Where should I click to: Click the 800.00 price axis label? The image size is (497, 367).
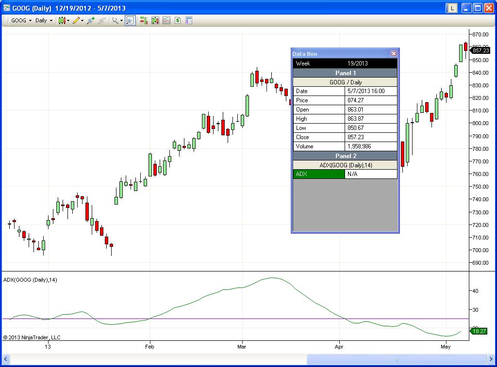tap(480, 123)
